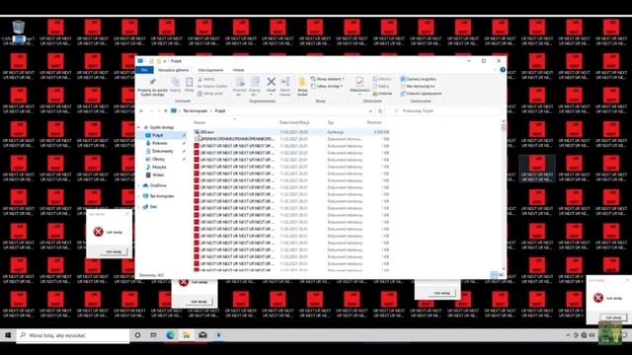The width and height of the screenshot is (632, 355).
Task: Click the Wklej paste icon
Action: coord(189,82)
